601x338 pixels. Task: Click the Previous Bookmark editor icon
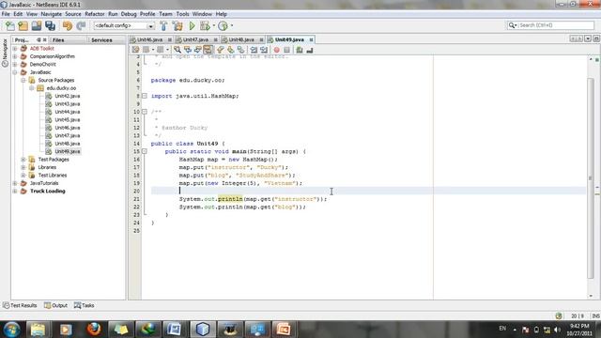221,50
